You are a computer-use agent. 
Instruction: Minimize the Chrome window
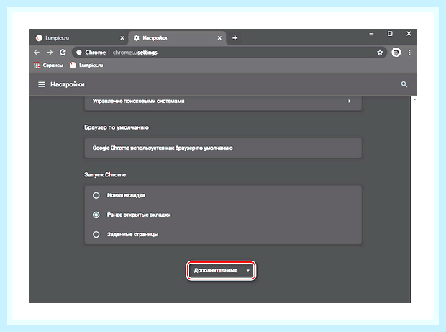pos(371,34)
